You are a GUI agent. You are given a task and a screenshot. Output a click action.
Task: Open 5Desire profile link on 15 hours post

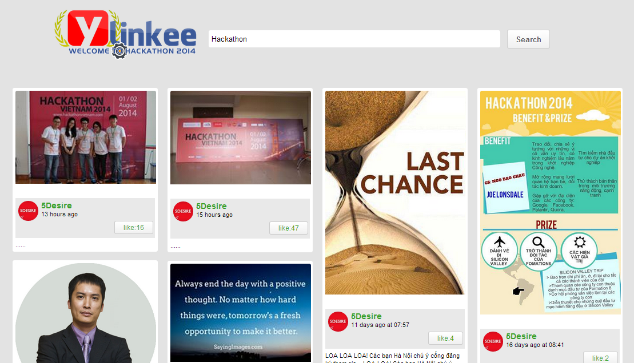click(x=212, y=206)
